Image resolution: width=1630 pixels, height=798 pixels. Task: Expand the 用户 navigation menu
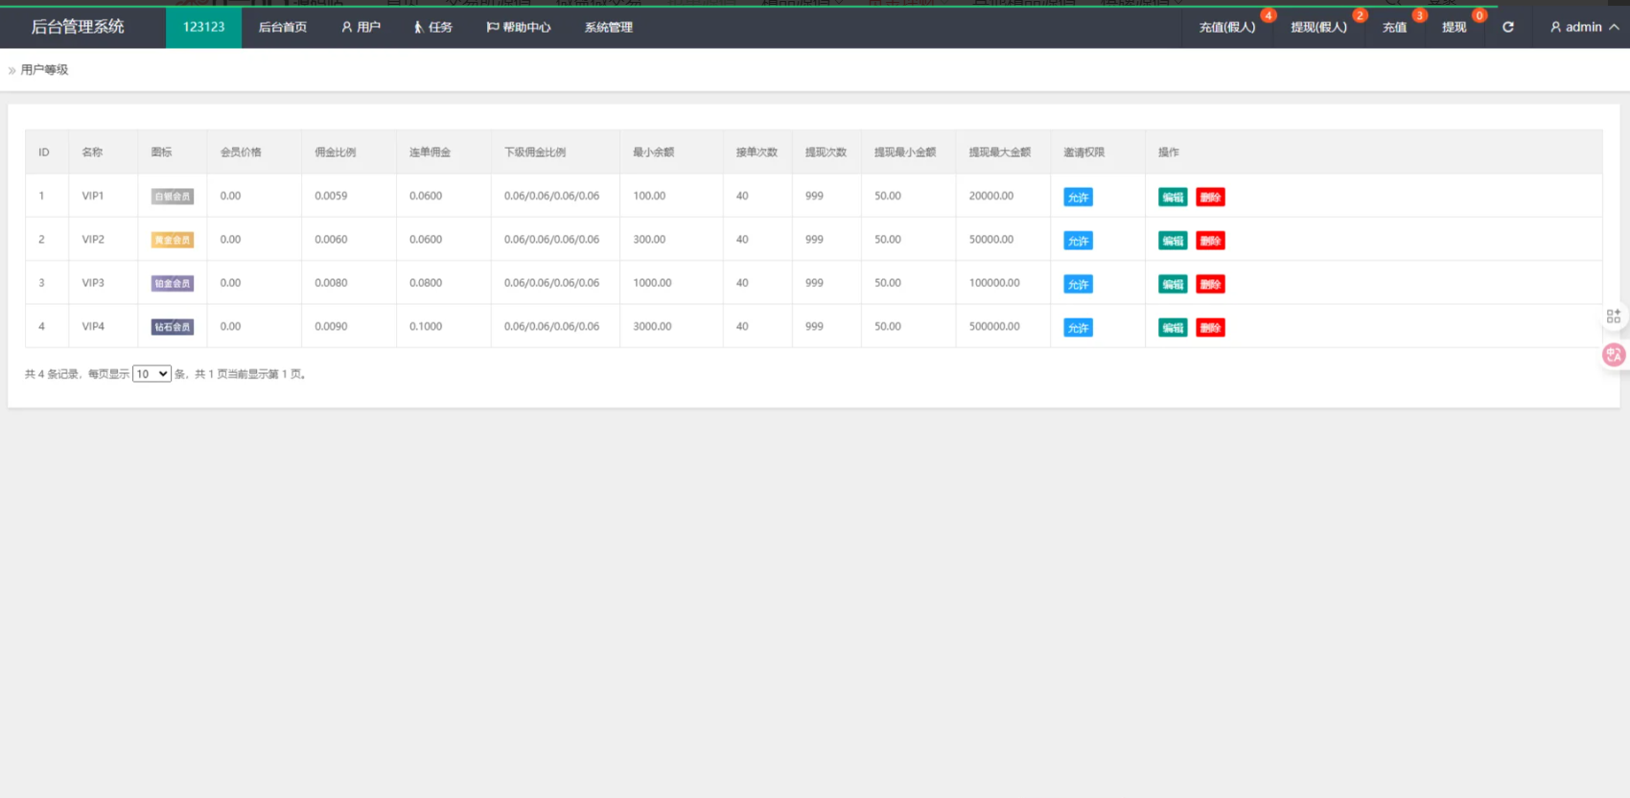click(361, 27)
